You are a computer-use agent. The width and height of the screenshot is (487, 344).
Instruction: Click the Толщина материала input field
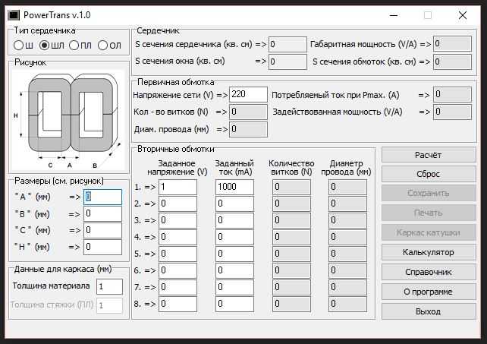point(110,286)
